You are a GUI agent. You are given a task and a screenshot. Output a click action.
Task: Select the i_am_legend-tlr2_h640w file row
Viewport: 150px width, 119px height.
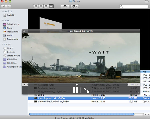point(89,98)
